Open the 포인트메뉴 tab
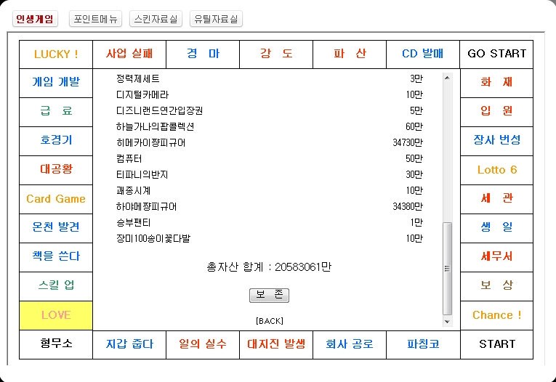 tap(95, 20)
